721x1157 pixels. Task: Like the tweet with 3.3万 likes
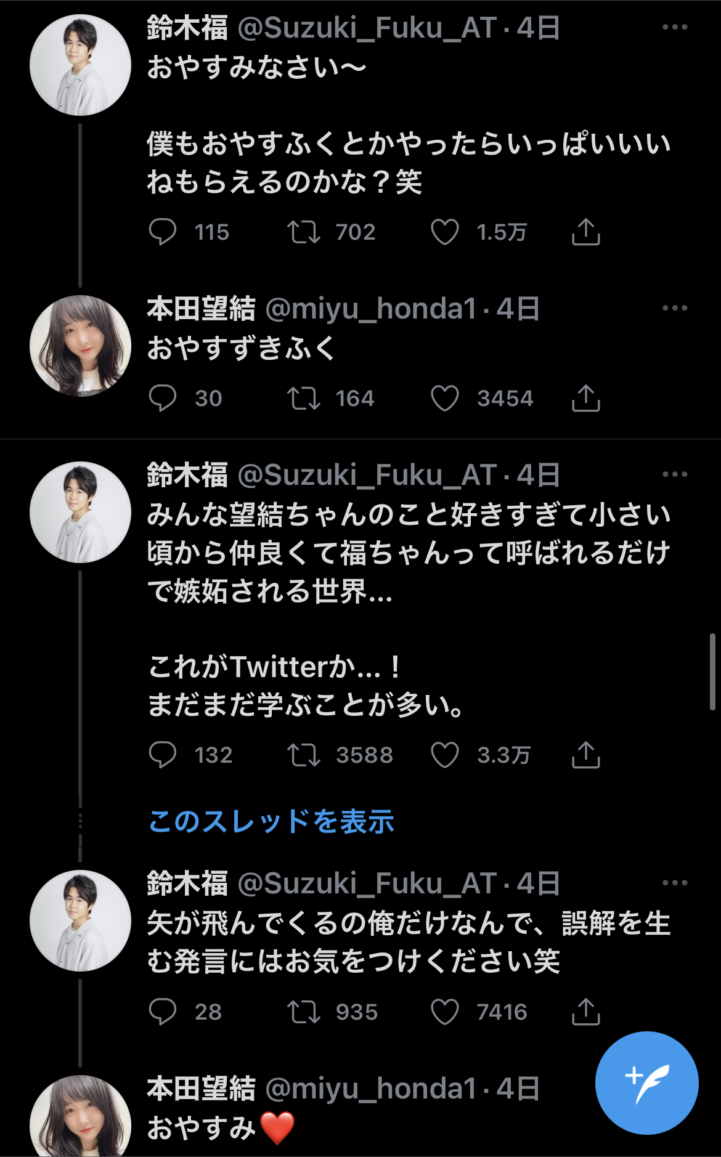(x=444, y=755)
